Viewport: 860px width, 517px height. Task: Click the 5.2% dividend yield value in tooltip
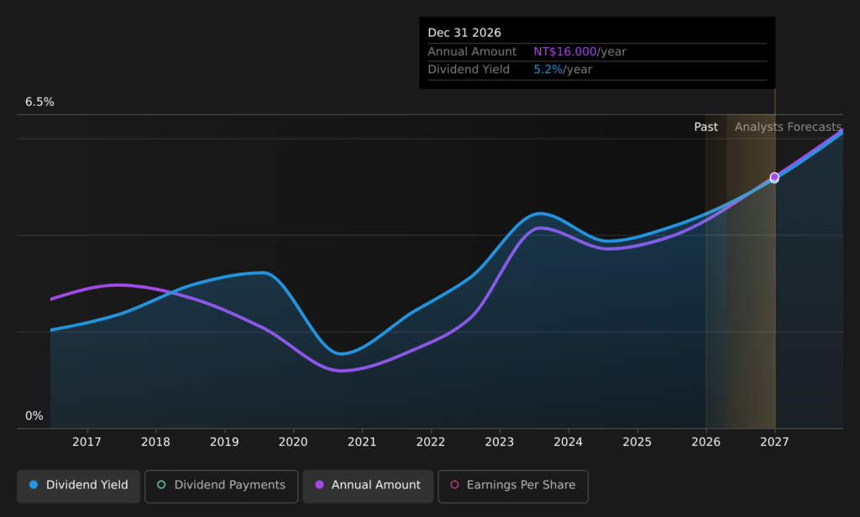tap(548, 70)
